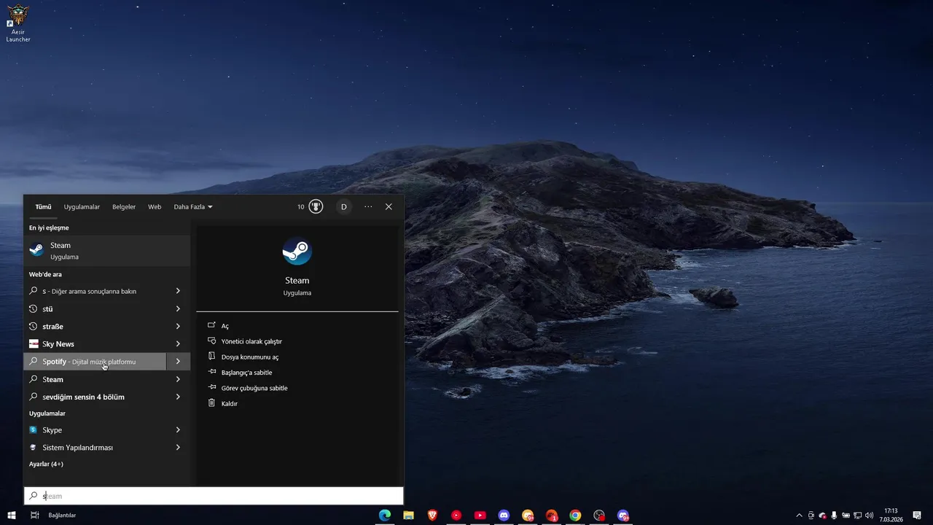Viewport: 933px width, 525px height.
Task: Switch to the Tümü tab
Action: coord(43,206)
